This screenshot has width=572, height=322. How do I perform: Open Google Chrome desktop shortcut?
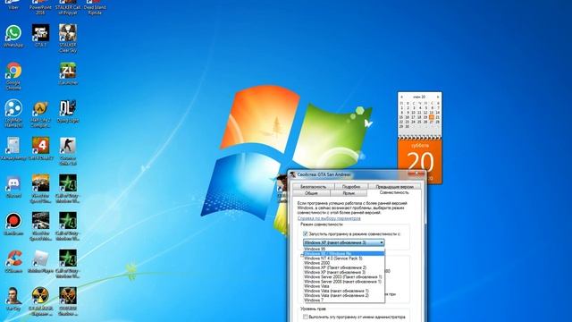(13, 76)
